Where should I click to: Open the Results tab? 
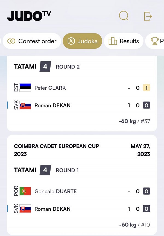(124, 41)
